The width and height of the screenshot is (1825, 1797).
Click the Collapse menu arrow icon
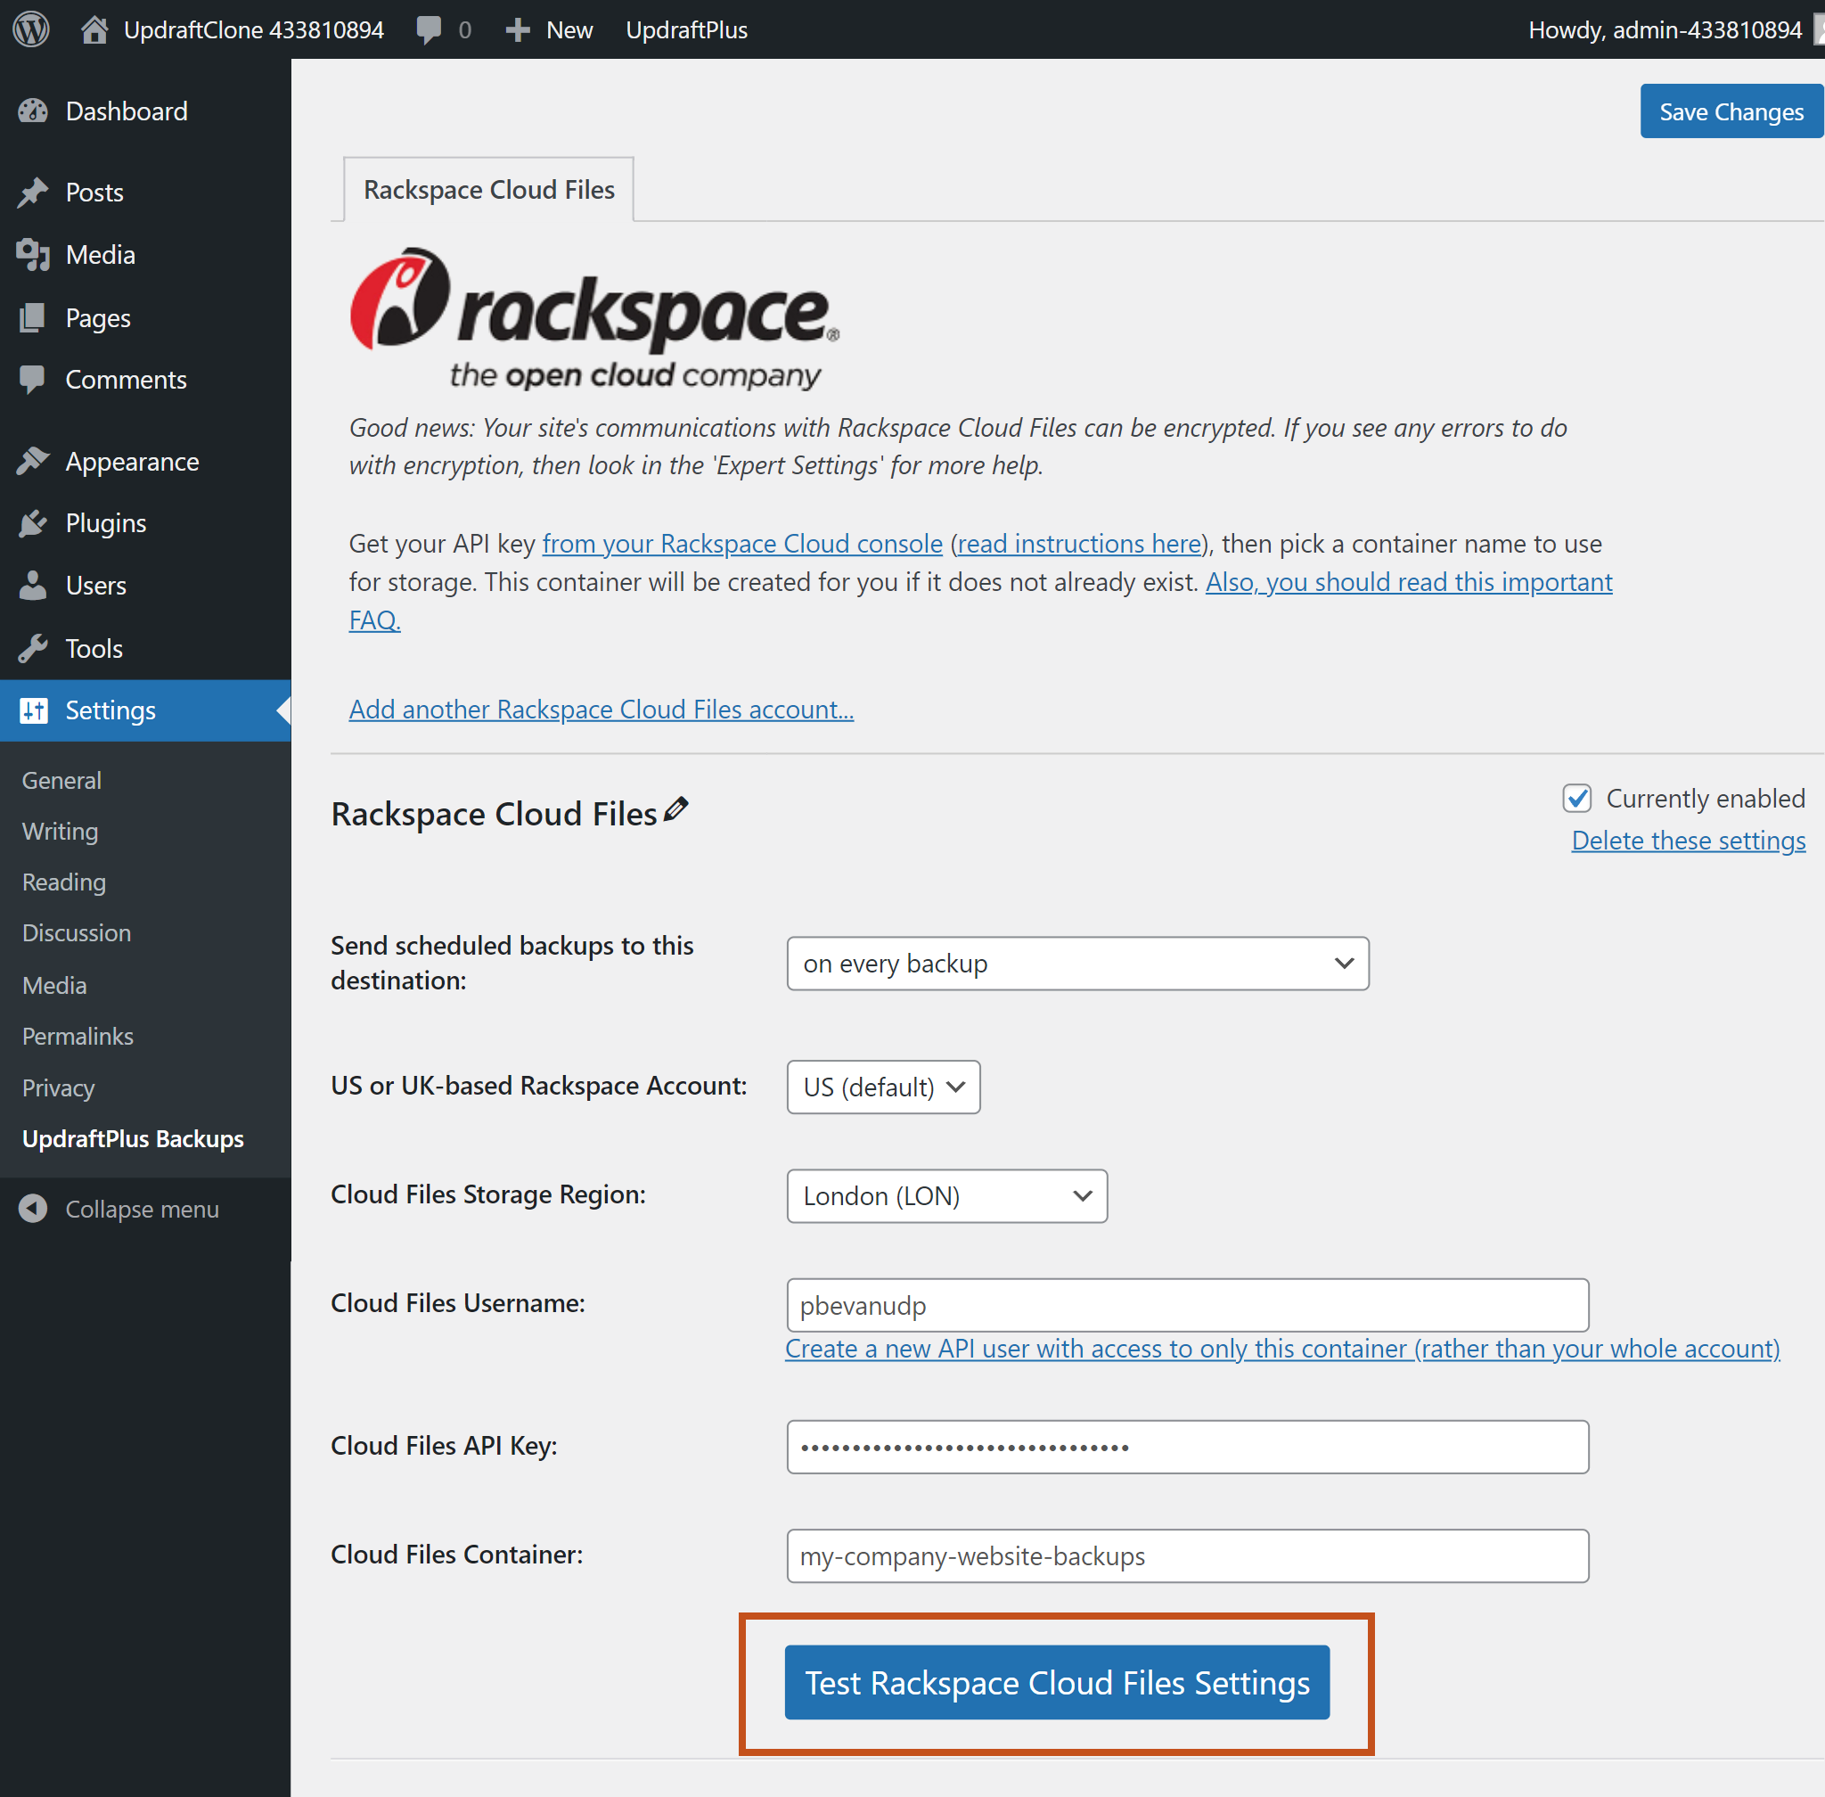tap(33, 1208)
